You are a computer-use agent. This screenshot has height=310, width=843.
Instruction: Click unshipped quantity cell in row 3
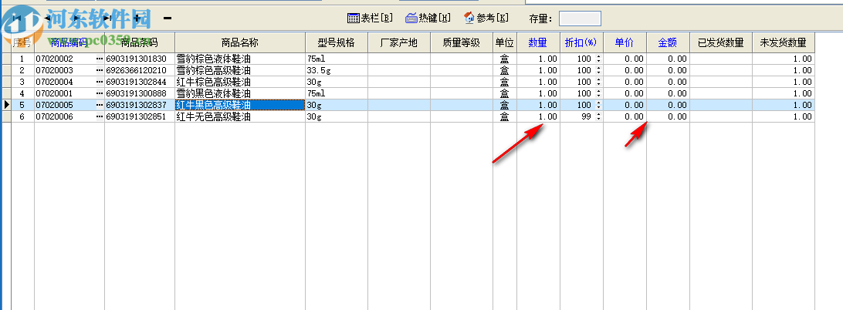pyautogui.click(x=784, y=83)
